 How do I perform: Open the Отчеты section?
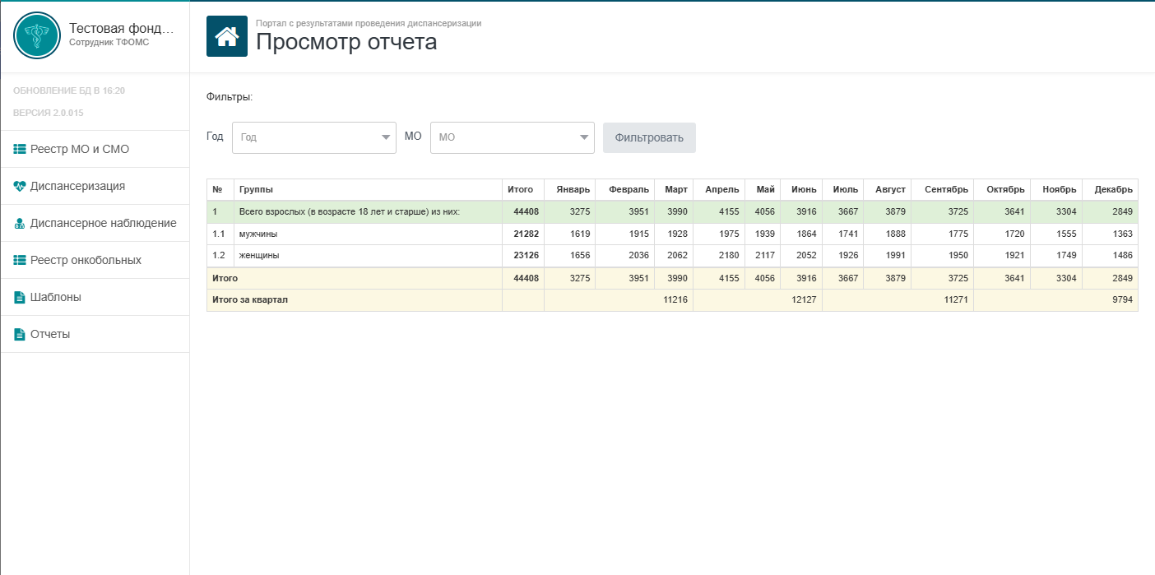click(95, 335)
